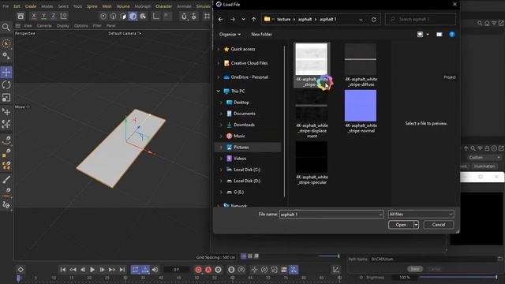The height and width of the screenshot is (284, 505).
Task: Click the blue help icon in dialog
Action: (452, 35)
